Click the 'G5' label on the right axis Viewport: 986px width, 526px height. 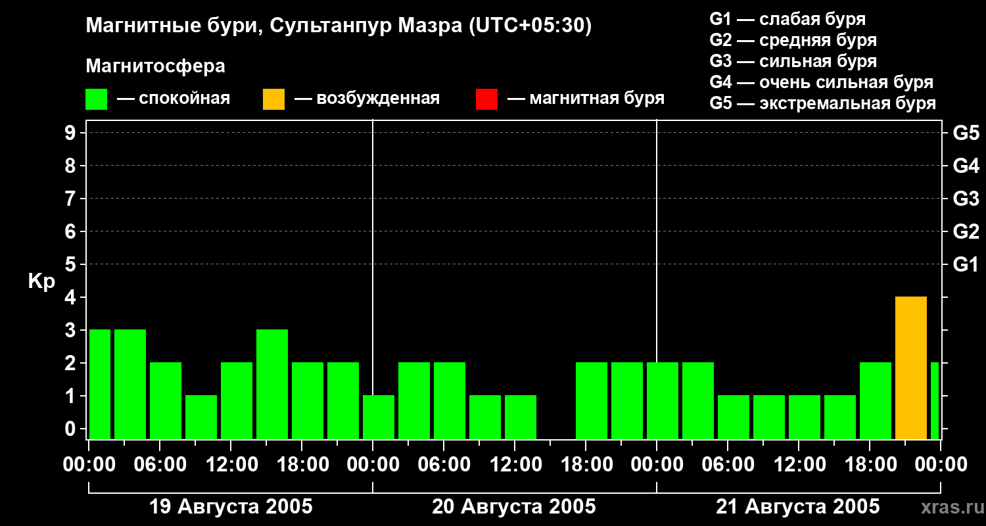[966, 133]
